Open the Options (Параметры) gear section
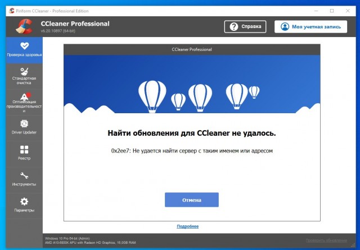This screenshot has height=250, width=360. click(x=24, y=205)
